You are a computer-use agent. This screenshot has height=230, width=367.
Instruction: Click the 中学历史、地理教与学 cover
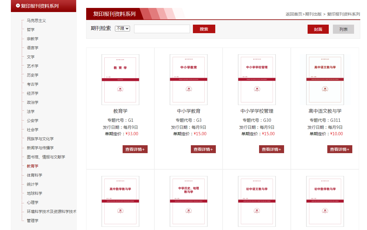coord(188,201)
